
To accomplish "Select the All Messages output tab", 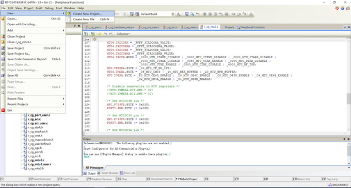I will (94, 168).
